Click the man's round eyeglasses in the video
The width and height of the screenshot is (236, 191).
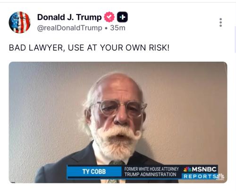[119, 108]
